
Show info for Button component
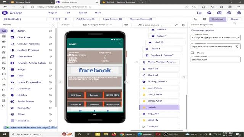coord(50,31)
